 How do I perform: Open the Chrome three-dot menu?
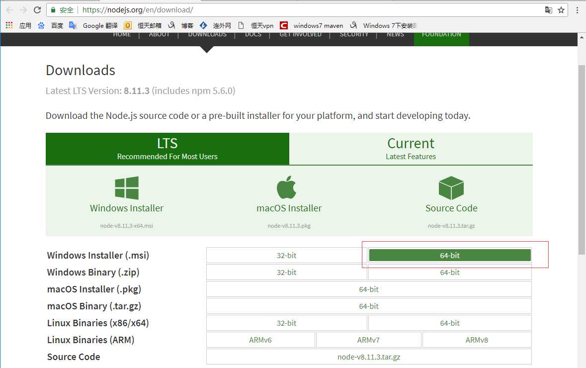[577, 10]
